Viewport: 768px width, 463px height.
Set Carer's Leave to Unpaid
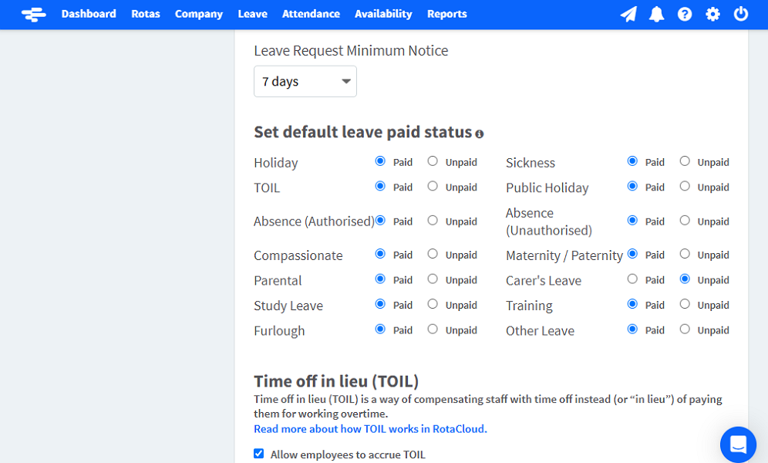coord(685,279)
